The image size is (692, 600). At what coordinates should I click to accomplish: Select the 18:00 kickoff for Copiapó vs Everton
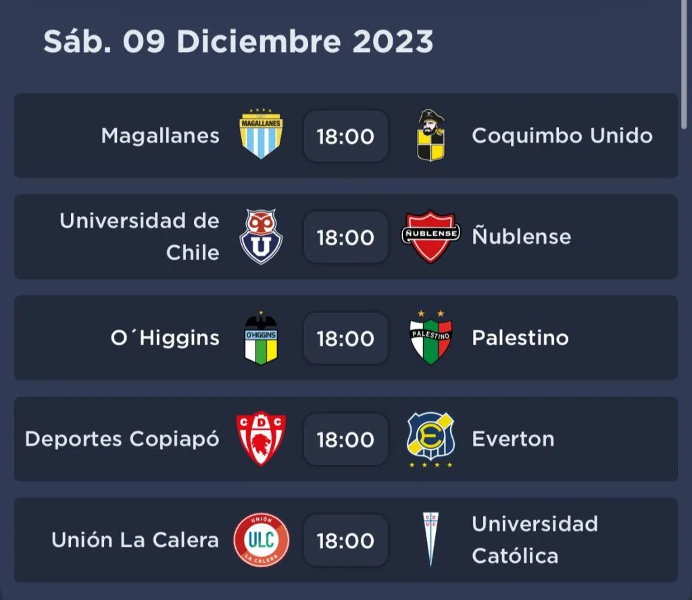(x=346, y=440)
